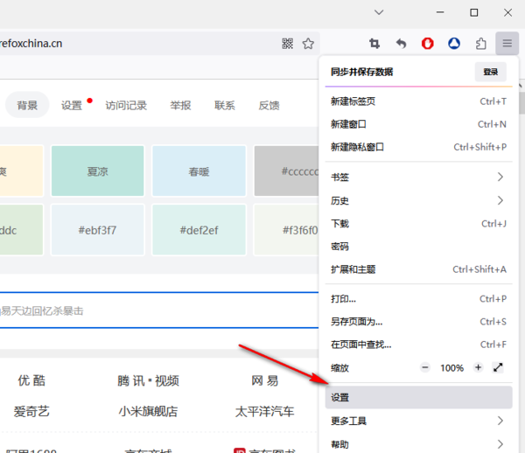
Task: Click the 登录 sign-in button
Action: [490, 72]
